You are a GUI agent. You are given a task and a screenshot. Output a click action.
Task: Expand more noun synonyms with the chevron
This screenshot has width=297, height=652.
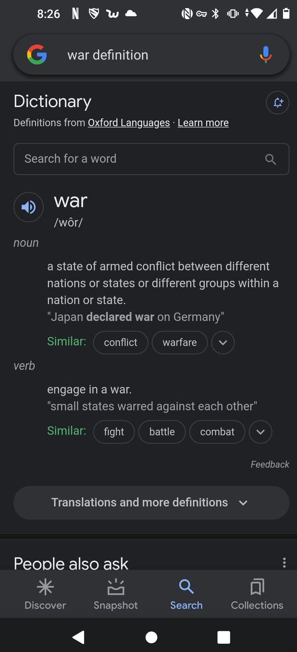coord(223,343)
